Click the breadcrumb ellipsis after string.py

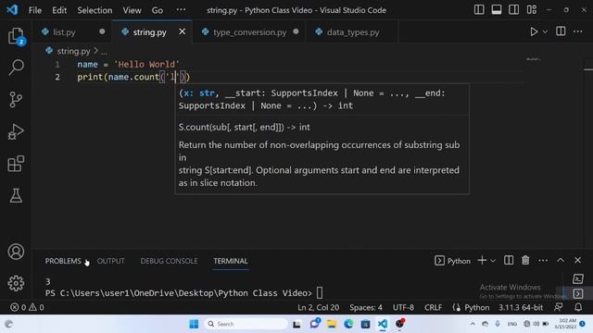104,51
